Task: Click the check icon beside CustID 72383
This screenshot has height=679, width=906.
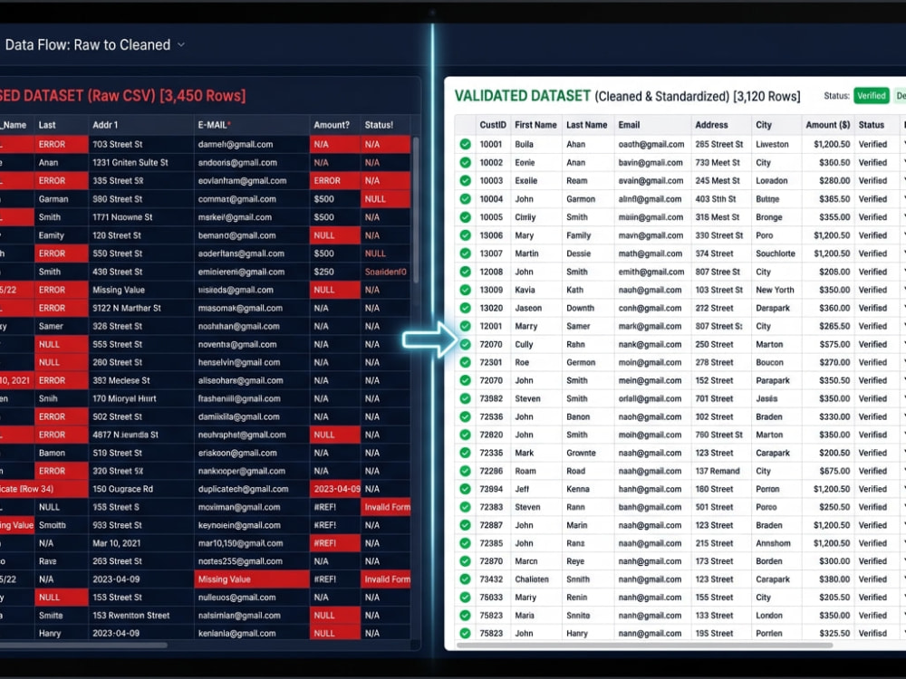Action: coord(465,508)
